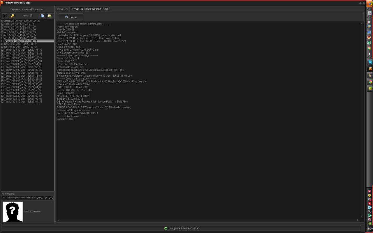Click the log panel scroll-left arrow
373x233 pixels.
coord(58,220)
